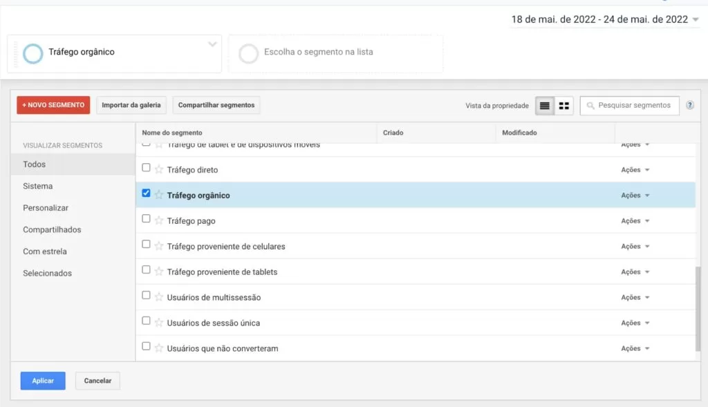Expand the Tráfego orgânico segment card chevron
This screenshot has width=708, height=407.
pyautogui.click(x=212, y=44)
